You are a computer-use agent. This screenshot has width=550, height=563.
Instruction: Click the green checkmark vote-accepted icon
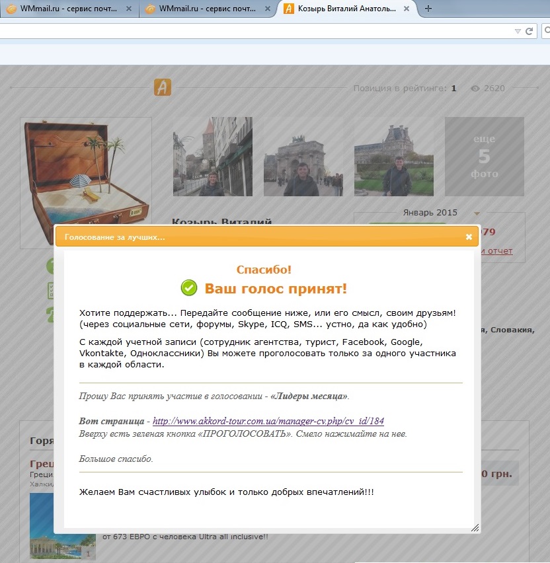pos(189,287)
